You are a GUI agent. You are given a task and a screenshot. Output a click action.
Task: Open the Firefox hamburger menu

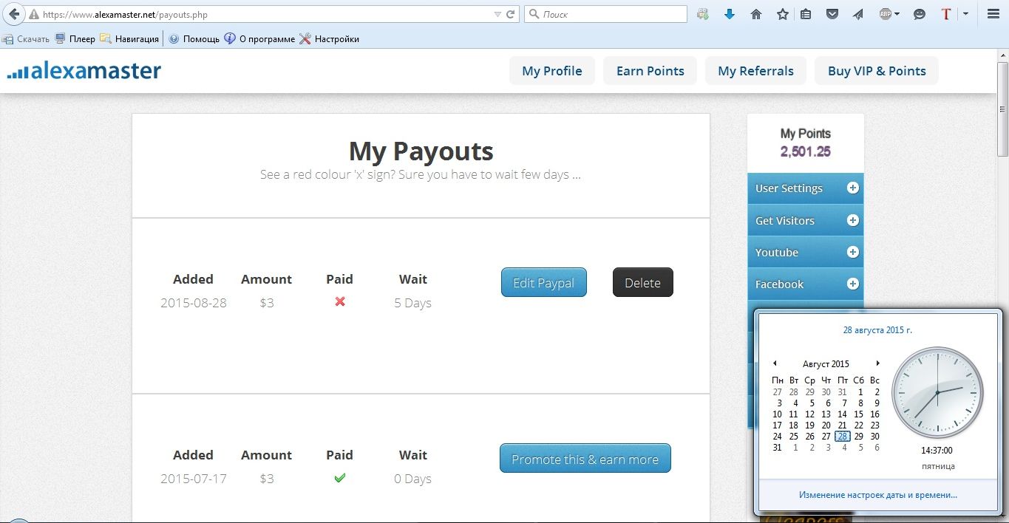(x=993, y=14)
